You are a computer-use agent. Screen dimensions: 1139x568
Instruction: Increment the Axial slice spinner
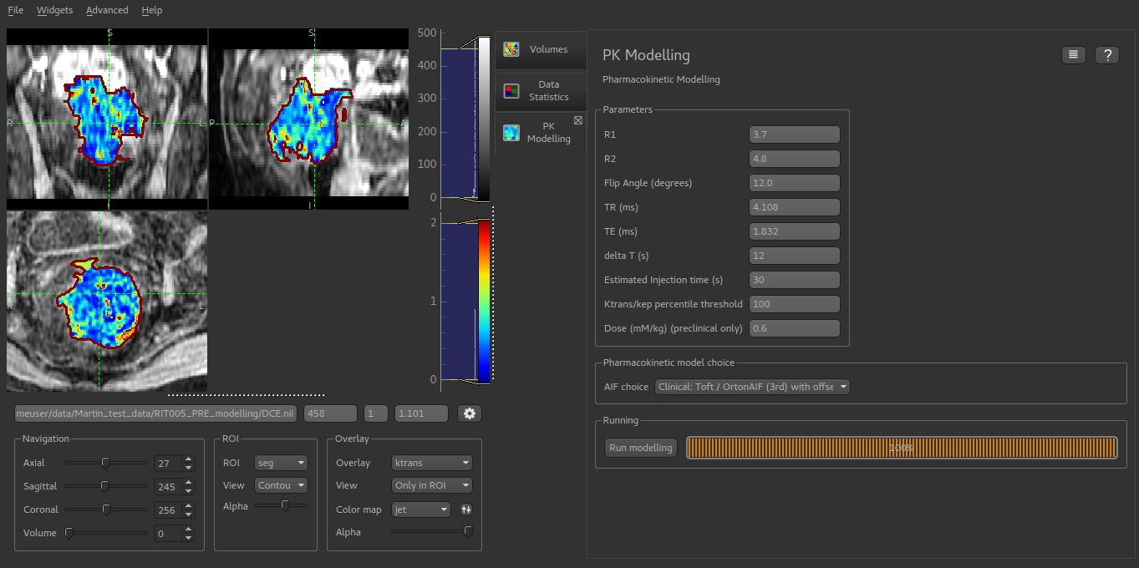pos(189,459)
